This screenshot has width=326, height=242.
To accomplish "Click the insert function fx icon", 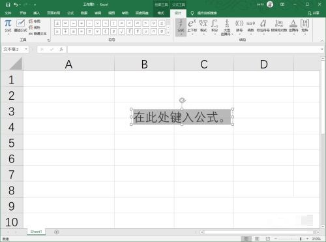I will (61, 50).
